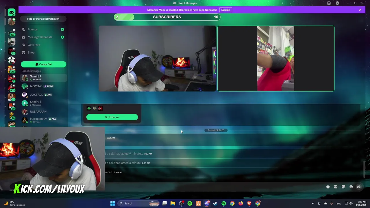Open Discord from the taskbar
370x208 pixels.
click(x=207, y=203)
